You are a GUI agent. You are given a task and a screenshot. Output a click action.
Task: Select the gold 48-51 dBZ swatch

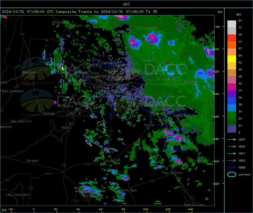tap(232, 66)
